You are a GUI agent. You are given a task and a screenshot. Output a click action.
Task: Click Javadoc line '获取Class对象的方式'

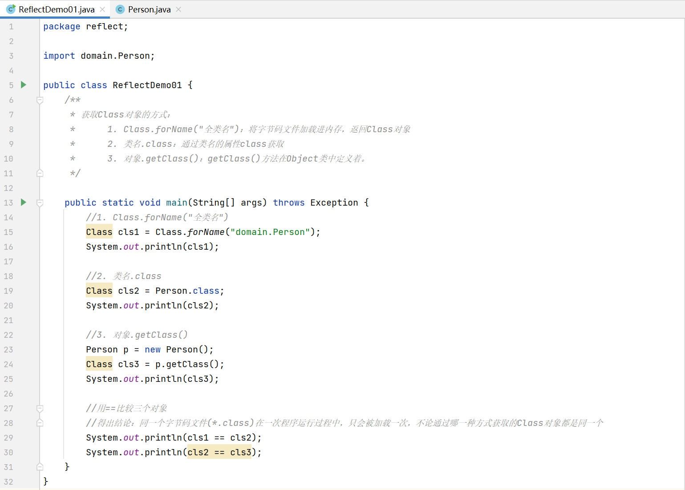[126, 115]
